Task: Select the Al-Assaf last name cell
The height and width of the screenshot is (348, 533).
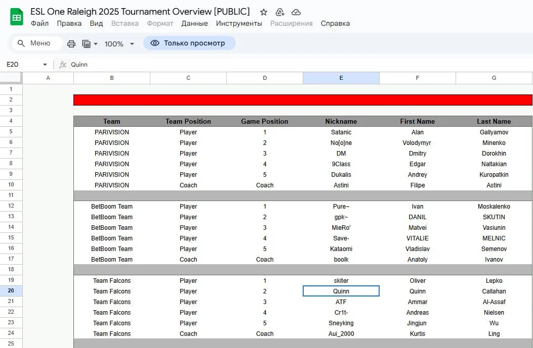Action: [494, 302]
